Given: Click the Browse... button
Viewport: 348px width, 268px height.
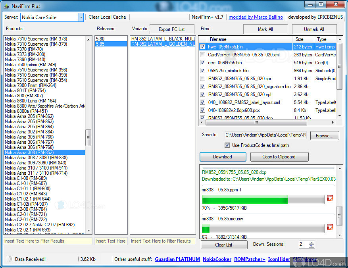Looking at the screenshot, I should pos(324,136).
